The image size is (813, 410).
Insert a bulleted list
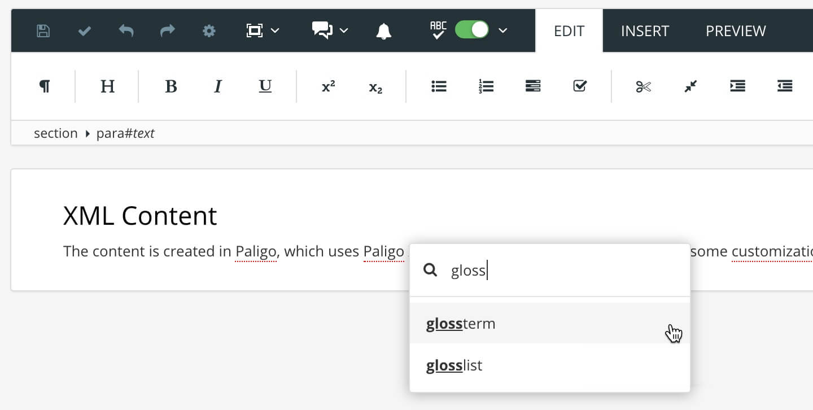(439, 86)
